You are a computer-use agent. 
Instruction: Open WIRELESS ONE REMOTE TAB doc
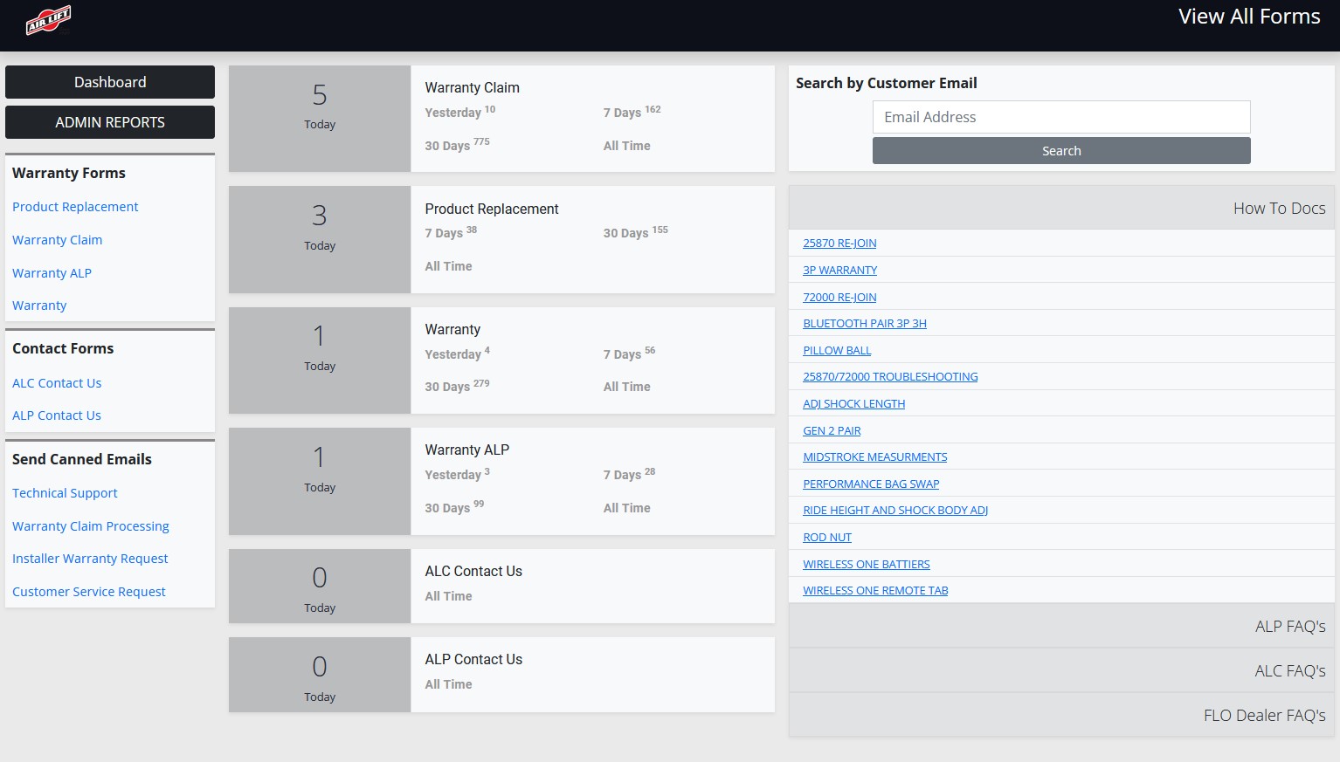(875, 591)
